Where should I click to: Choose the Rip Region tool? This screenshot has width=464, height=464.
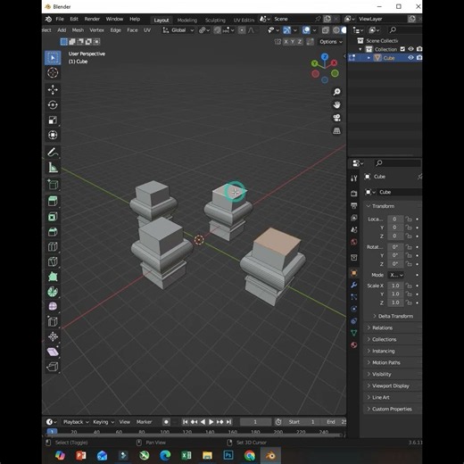coord(53,367)
